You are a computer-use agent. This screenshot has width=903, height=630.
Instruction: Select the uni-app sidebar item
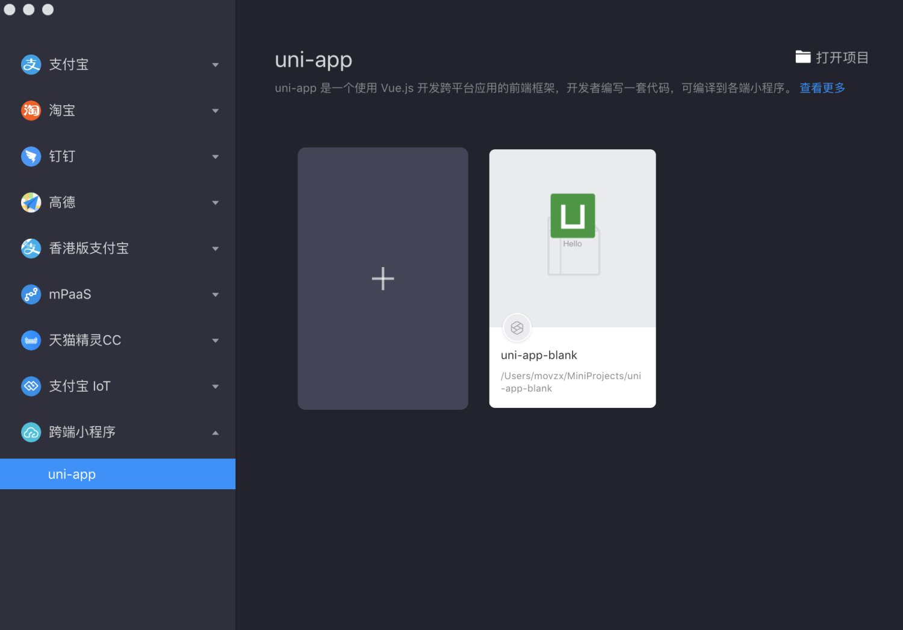point(117,474)
